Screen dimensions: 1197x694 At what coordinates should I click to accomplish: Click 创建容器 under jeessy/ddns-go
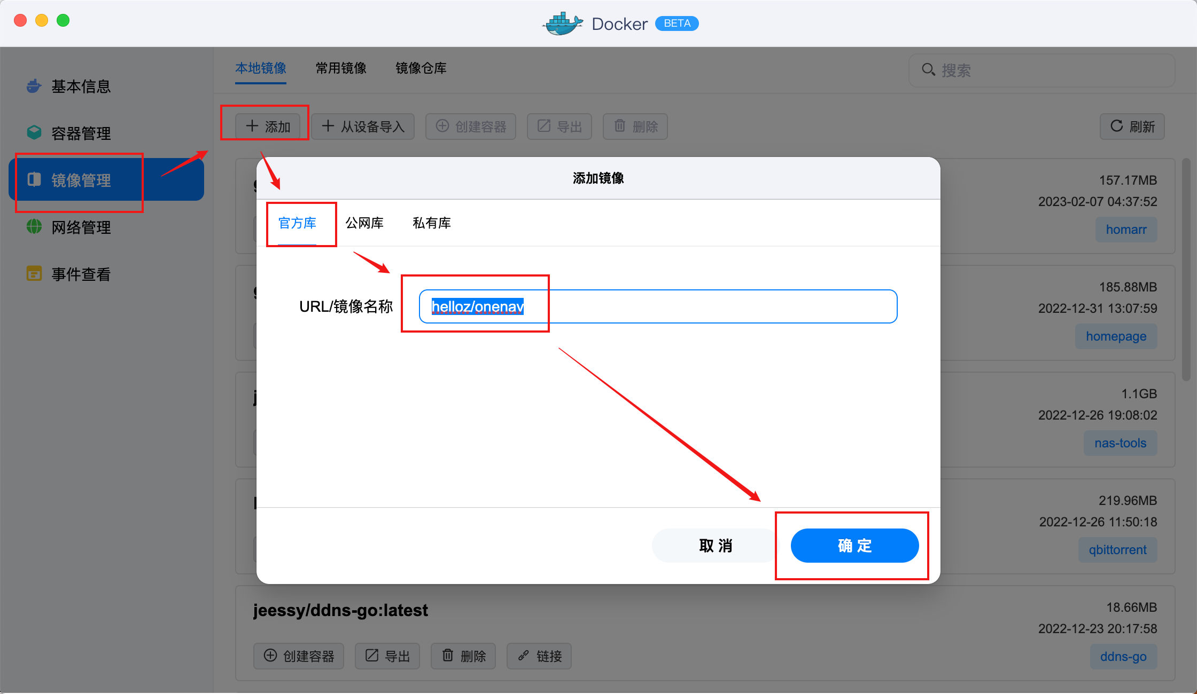[x=298, y=656]
